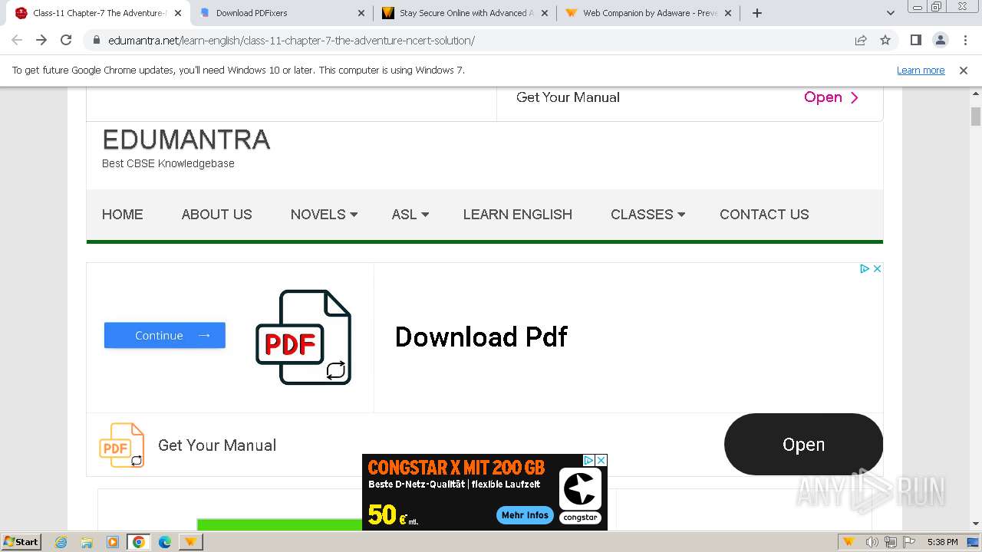Close the Class-11 Chapter-7 tab
Screen dimensions: 982x552
pyautogui.click(x=178, y=13)
